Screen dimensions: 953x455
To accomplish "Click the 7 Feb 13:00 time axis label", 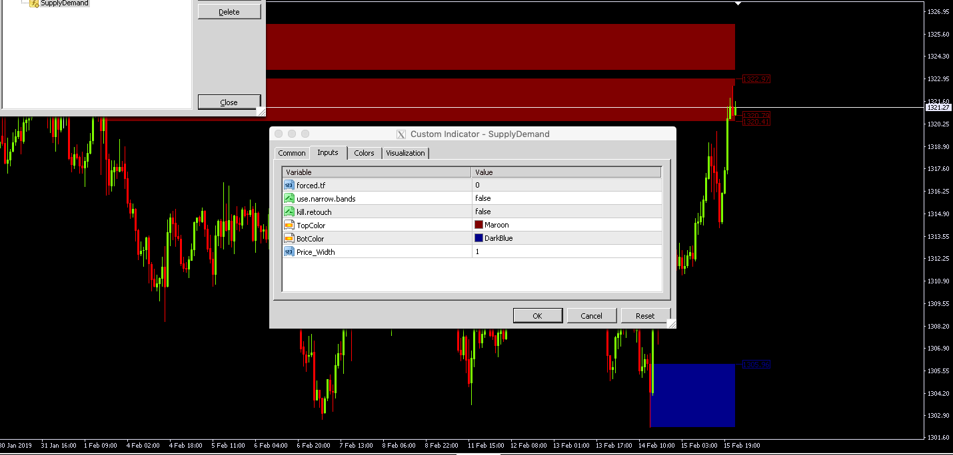I will click(x=356, y=445).
